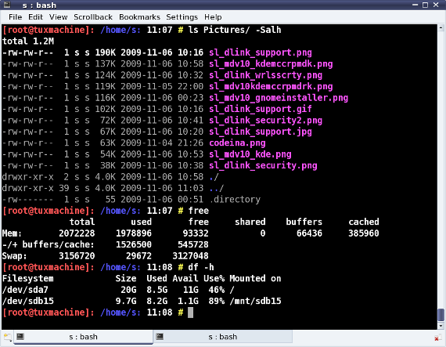
Task: Click the vertical scrollbar thumb
Action: click(x=441, y=315)
